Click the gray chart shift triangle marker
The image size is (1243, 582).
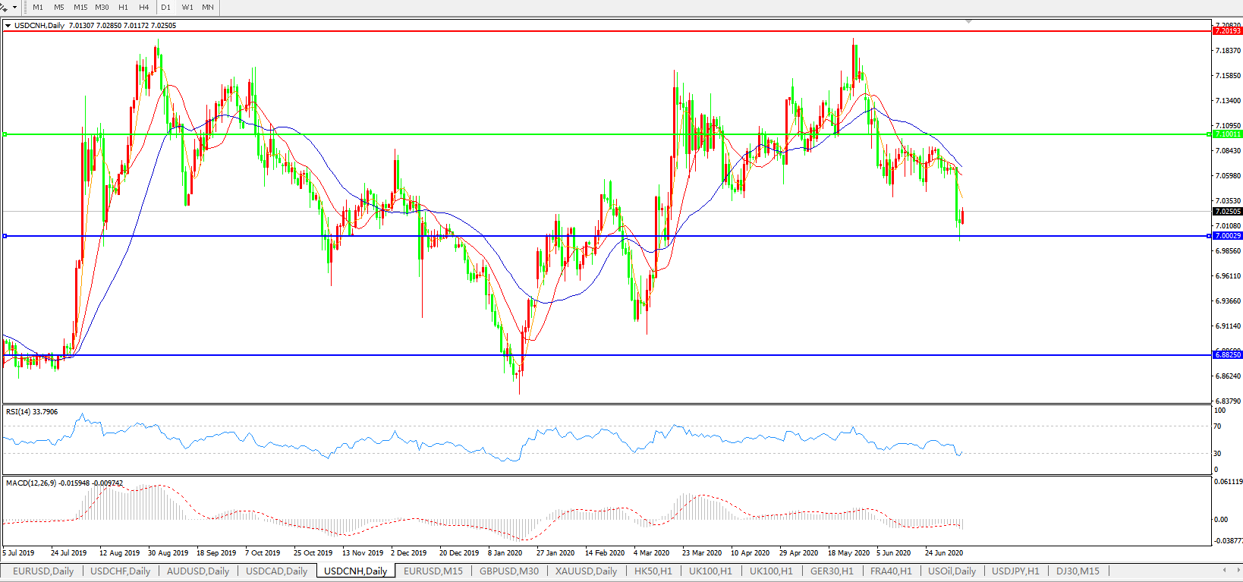(968, 22)
